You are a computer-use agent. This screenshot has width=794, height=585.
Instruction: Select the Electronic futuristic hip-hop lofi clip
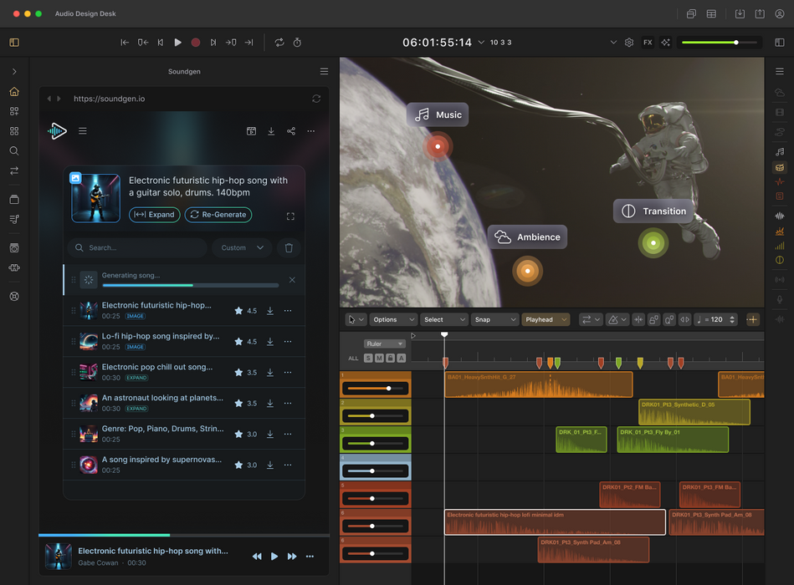tap(554, 522)
